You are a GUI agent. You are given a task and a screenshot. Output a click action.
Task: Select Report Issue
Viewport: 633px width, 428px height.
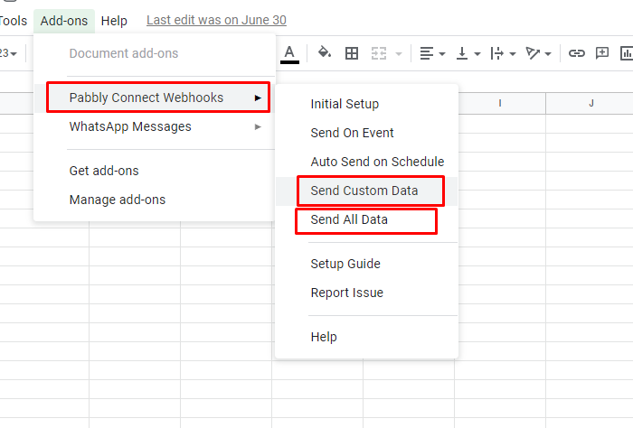[366, 293]
